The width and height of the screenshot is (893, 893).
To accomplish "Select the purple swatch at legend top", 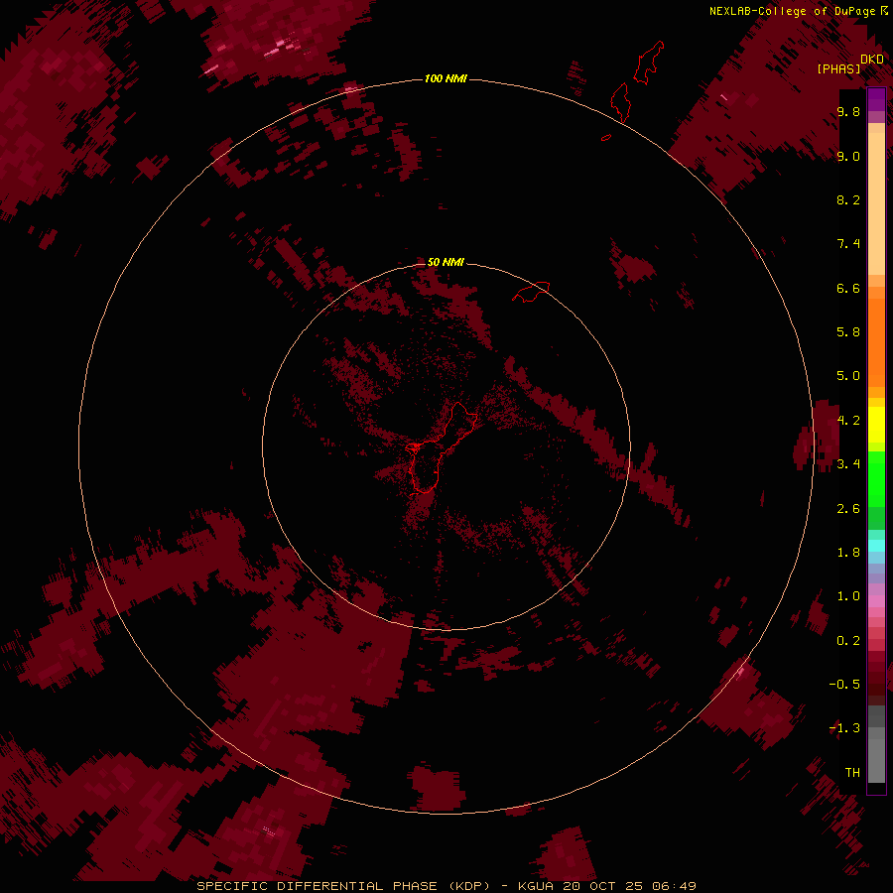I will pyautogui.click(x=876, y=100).
